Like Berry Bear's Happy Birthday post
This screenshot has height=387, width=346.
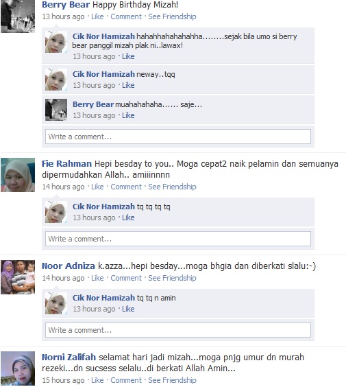coord(97,16)
